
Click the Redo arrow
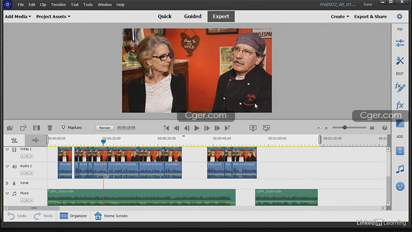pos(37,216)
